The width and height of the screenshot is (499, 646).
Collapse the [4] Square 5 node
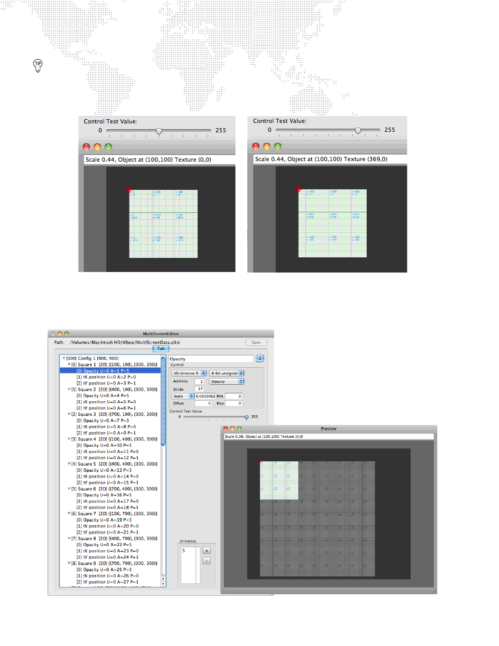point(69,464)
